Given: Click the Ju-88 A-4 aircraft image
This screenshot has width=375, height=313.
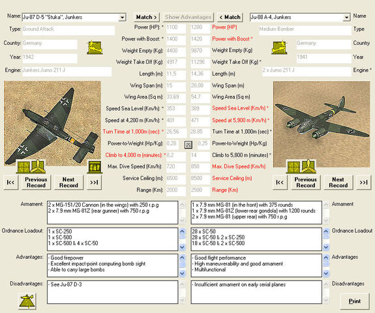Looking at the screenshot, I should [322, 125].
